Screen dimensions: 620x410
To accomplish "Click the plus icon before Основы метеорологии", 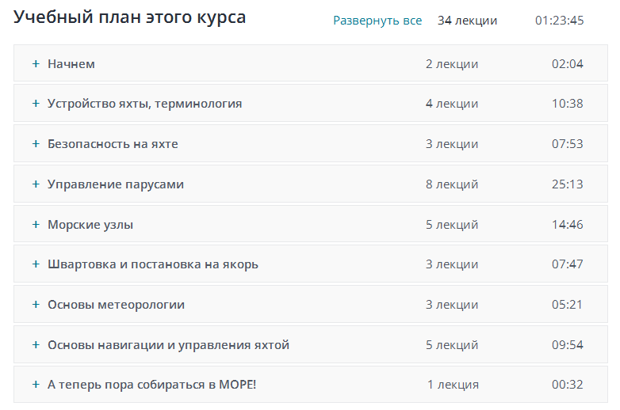I will tap(36, 305).
